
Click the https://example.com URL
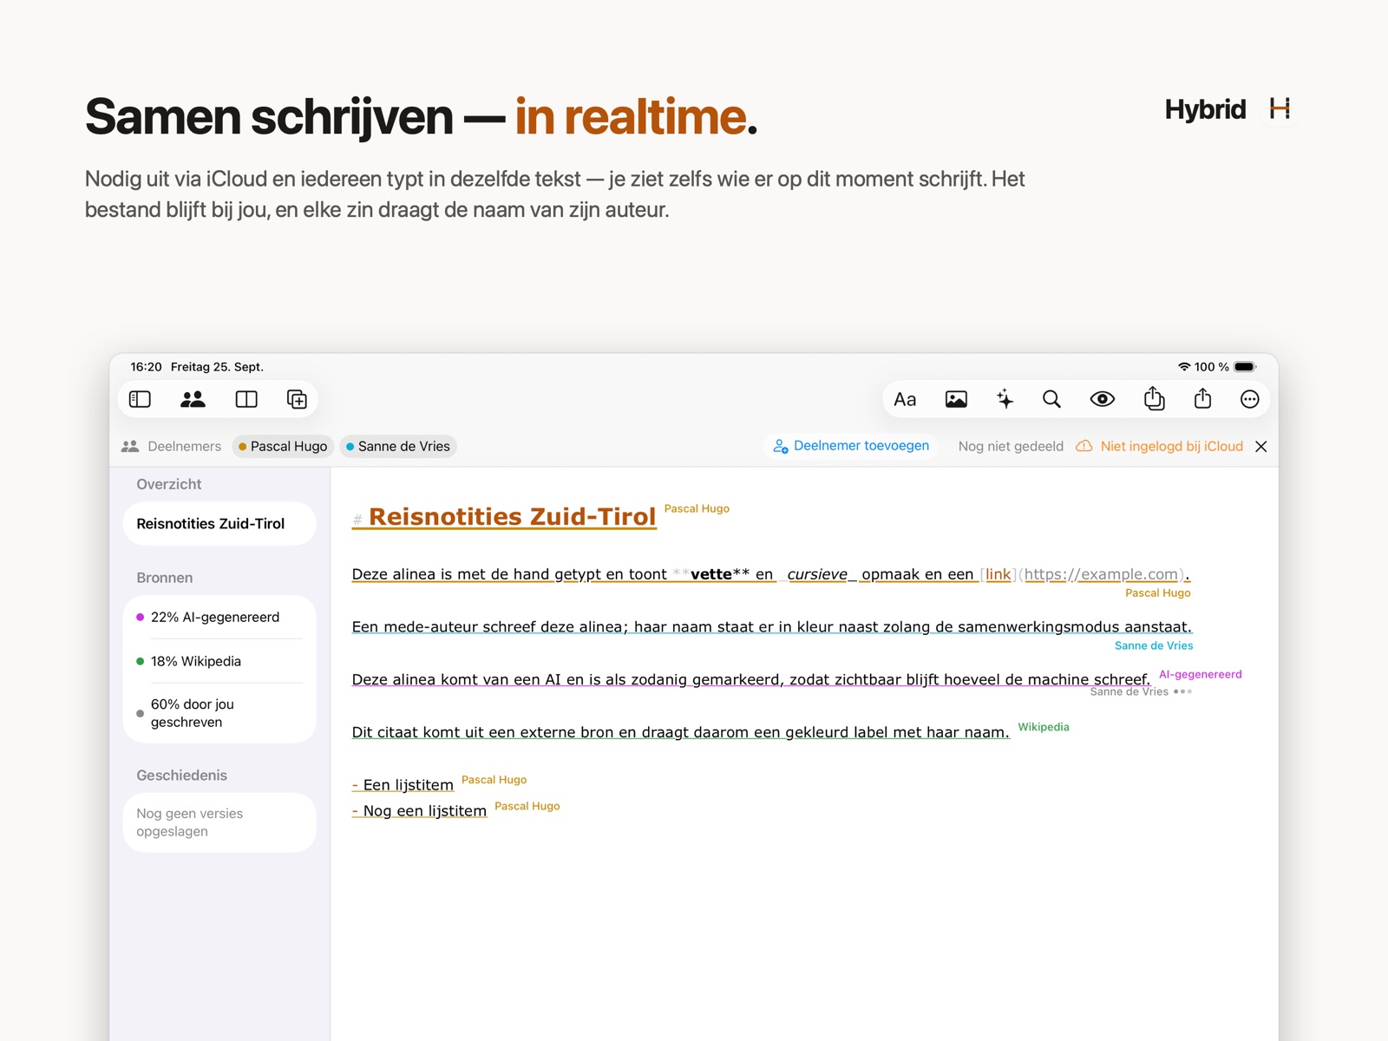pos(1101,574)
